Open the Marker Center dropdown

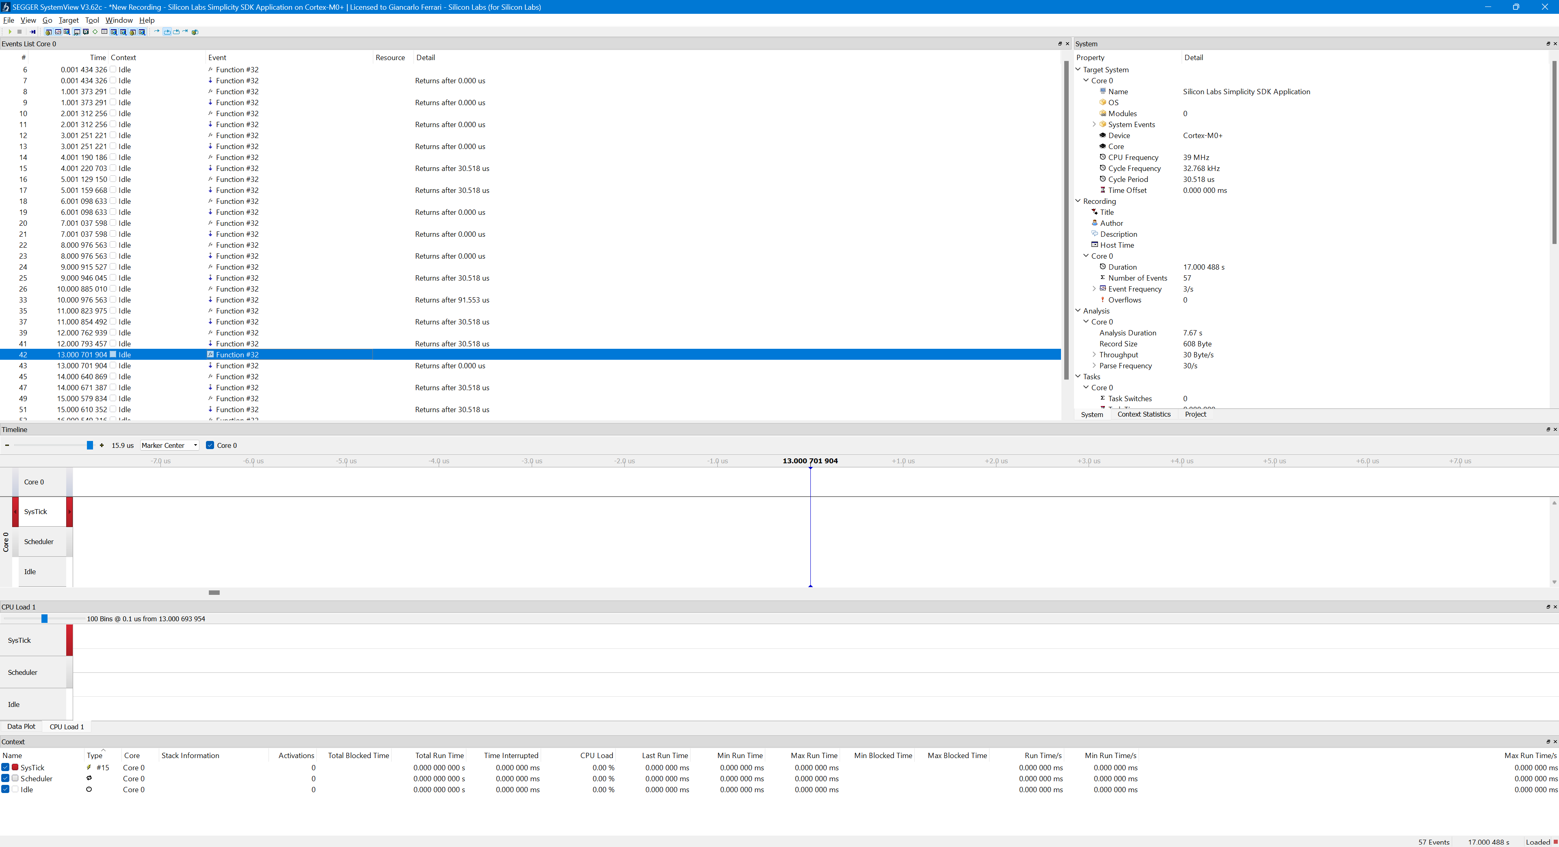tap(169, 445)
